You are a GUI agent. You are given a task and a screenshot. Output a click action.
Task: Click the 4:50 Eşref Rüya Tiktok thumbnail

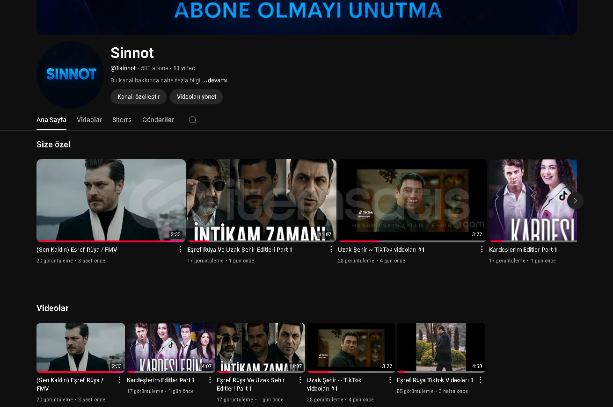click(441, 348)
